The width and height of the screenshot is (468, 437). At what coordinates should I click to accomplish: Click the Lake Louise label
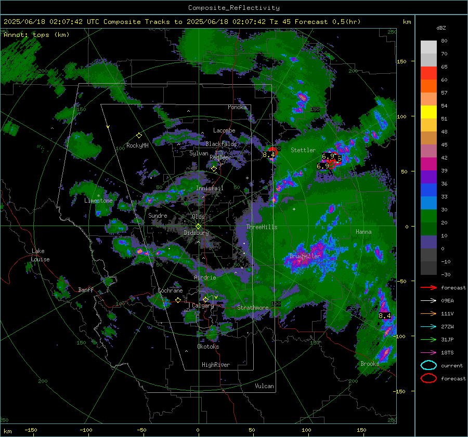coord(40,255)
